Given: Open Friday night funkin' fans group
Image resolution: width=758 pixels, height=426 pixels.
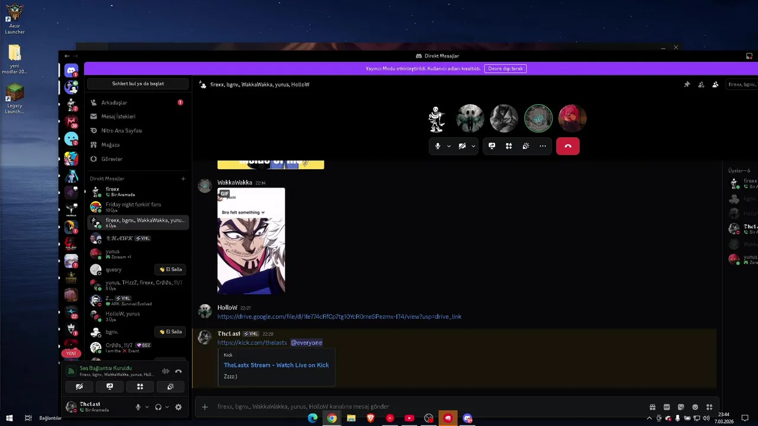Looking at the screenshot, I should point(137,207).
